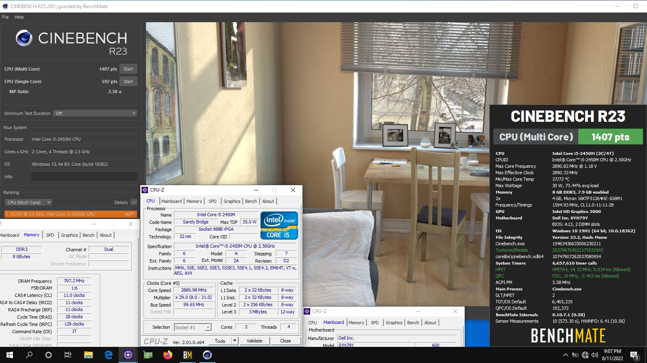Click DRAM Frequency value 797.2 MHz

point(74,281)
